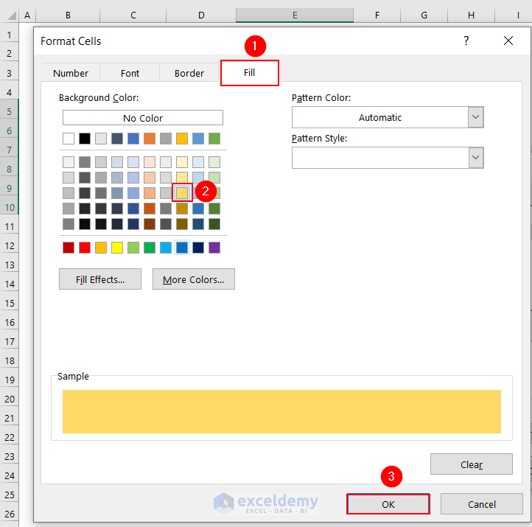Open the Font tab
This screenshot has width=532, height=527.
130,73
